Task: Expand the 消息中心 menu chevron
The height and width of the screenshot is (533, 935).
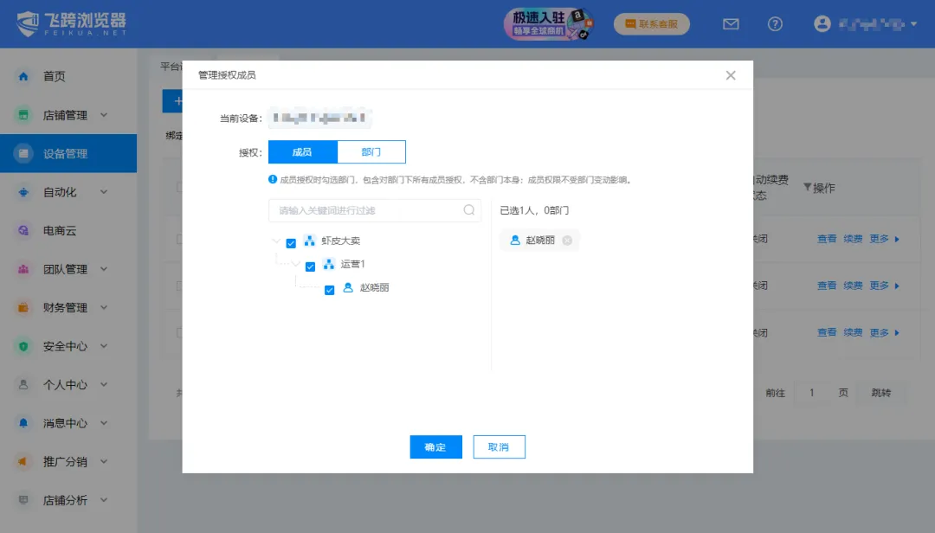Action: pos(104,423)
